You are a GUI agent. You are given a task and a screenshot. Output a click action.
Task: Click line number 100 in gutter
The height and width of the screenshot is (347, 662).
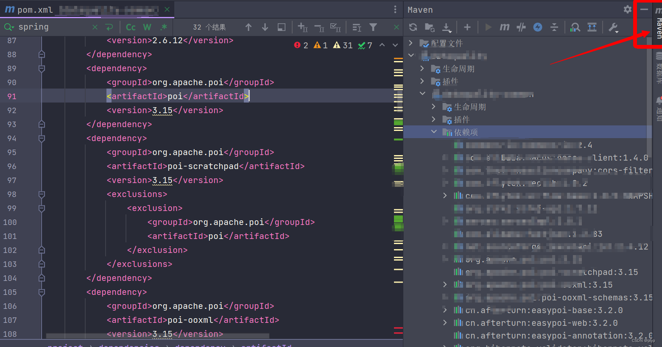[x=10, y=222]
